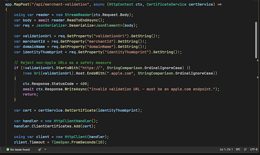Click the TimeSpan class name
This screenshot has width=260, height=155.
(60, 142)
